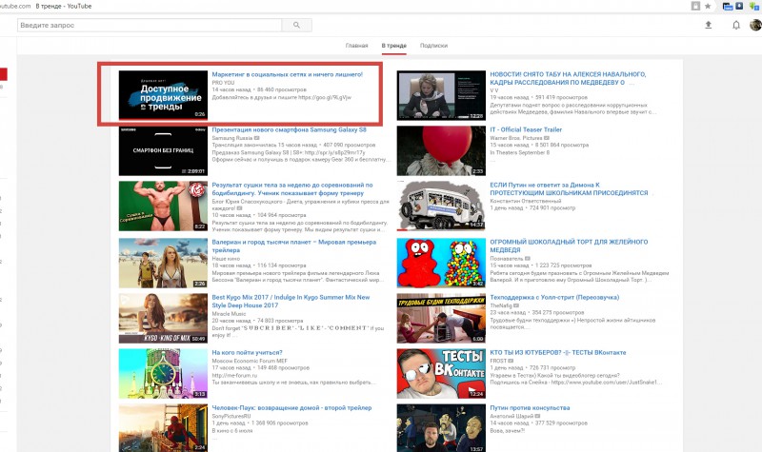
Task: Open the woman at desk news thumbnail
Action: click(x=441, y=95)
